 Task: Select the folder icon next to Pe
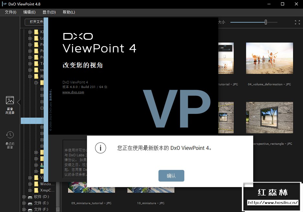pyautogui.click(x=36, y=45)
